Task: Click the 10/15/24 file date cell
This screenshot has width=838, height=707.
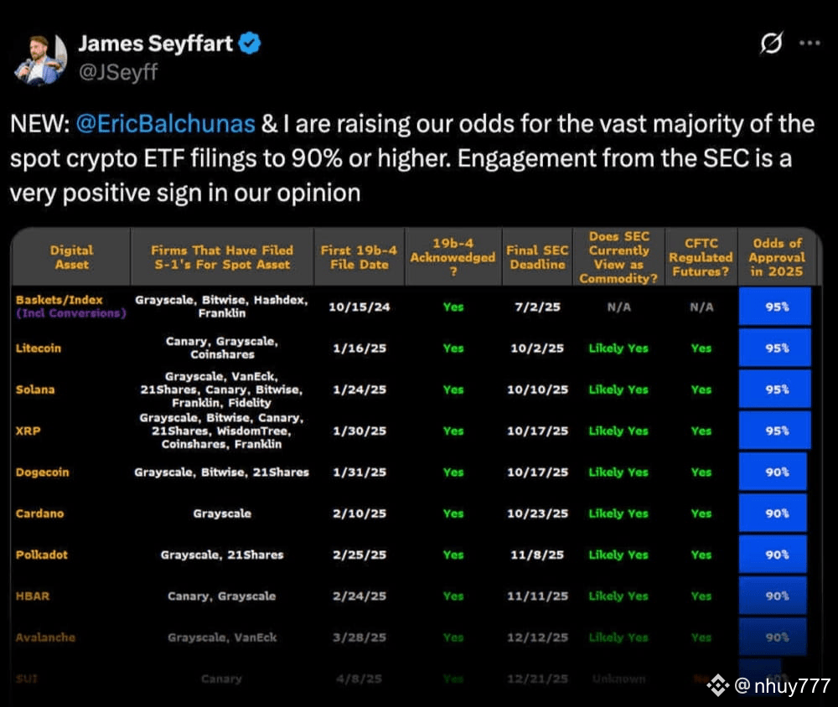Action: click(360, 307)
